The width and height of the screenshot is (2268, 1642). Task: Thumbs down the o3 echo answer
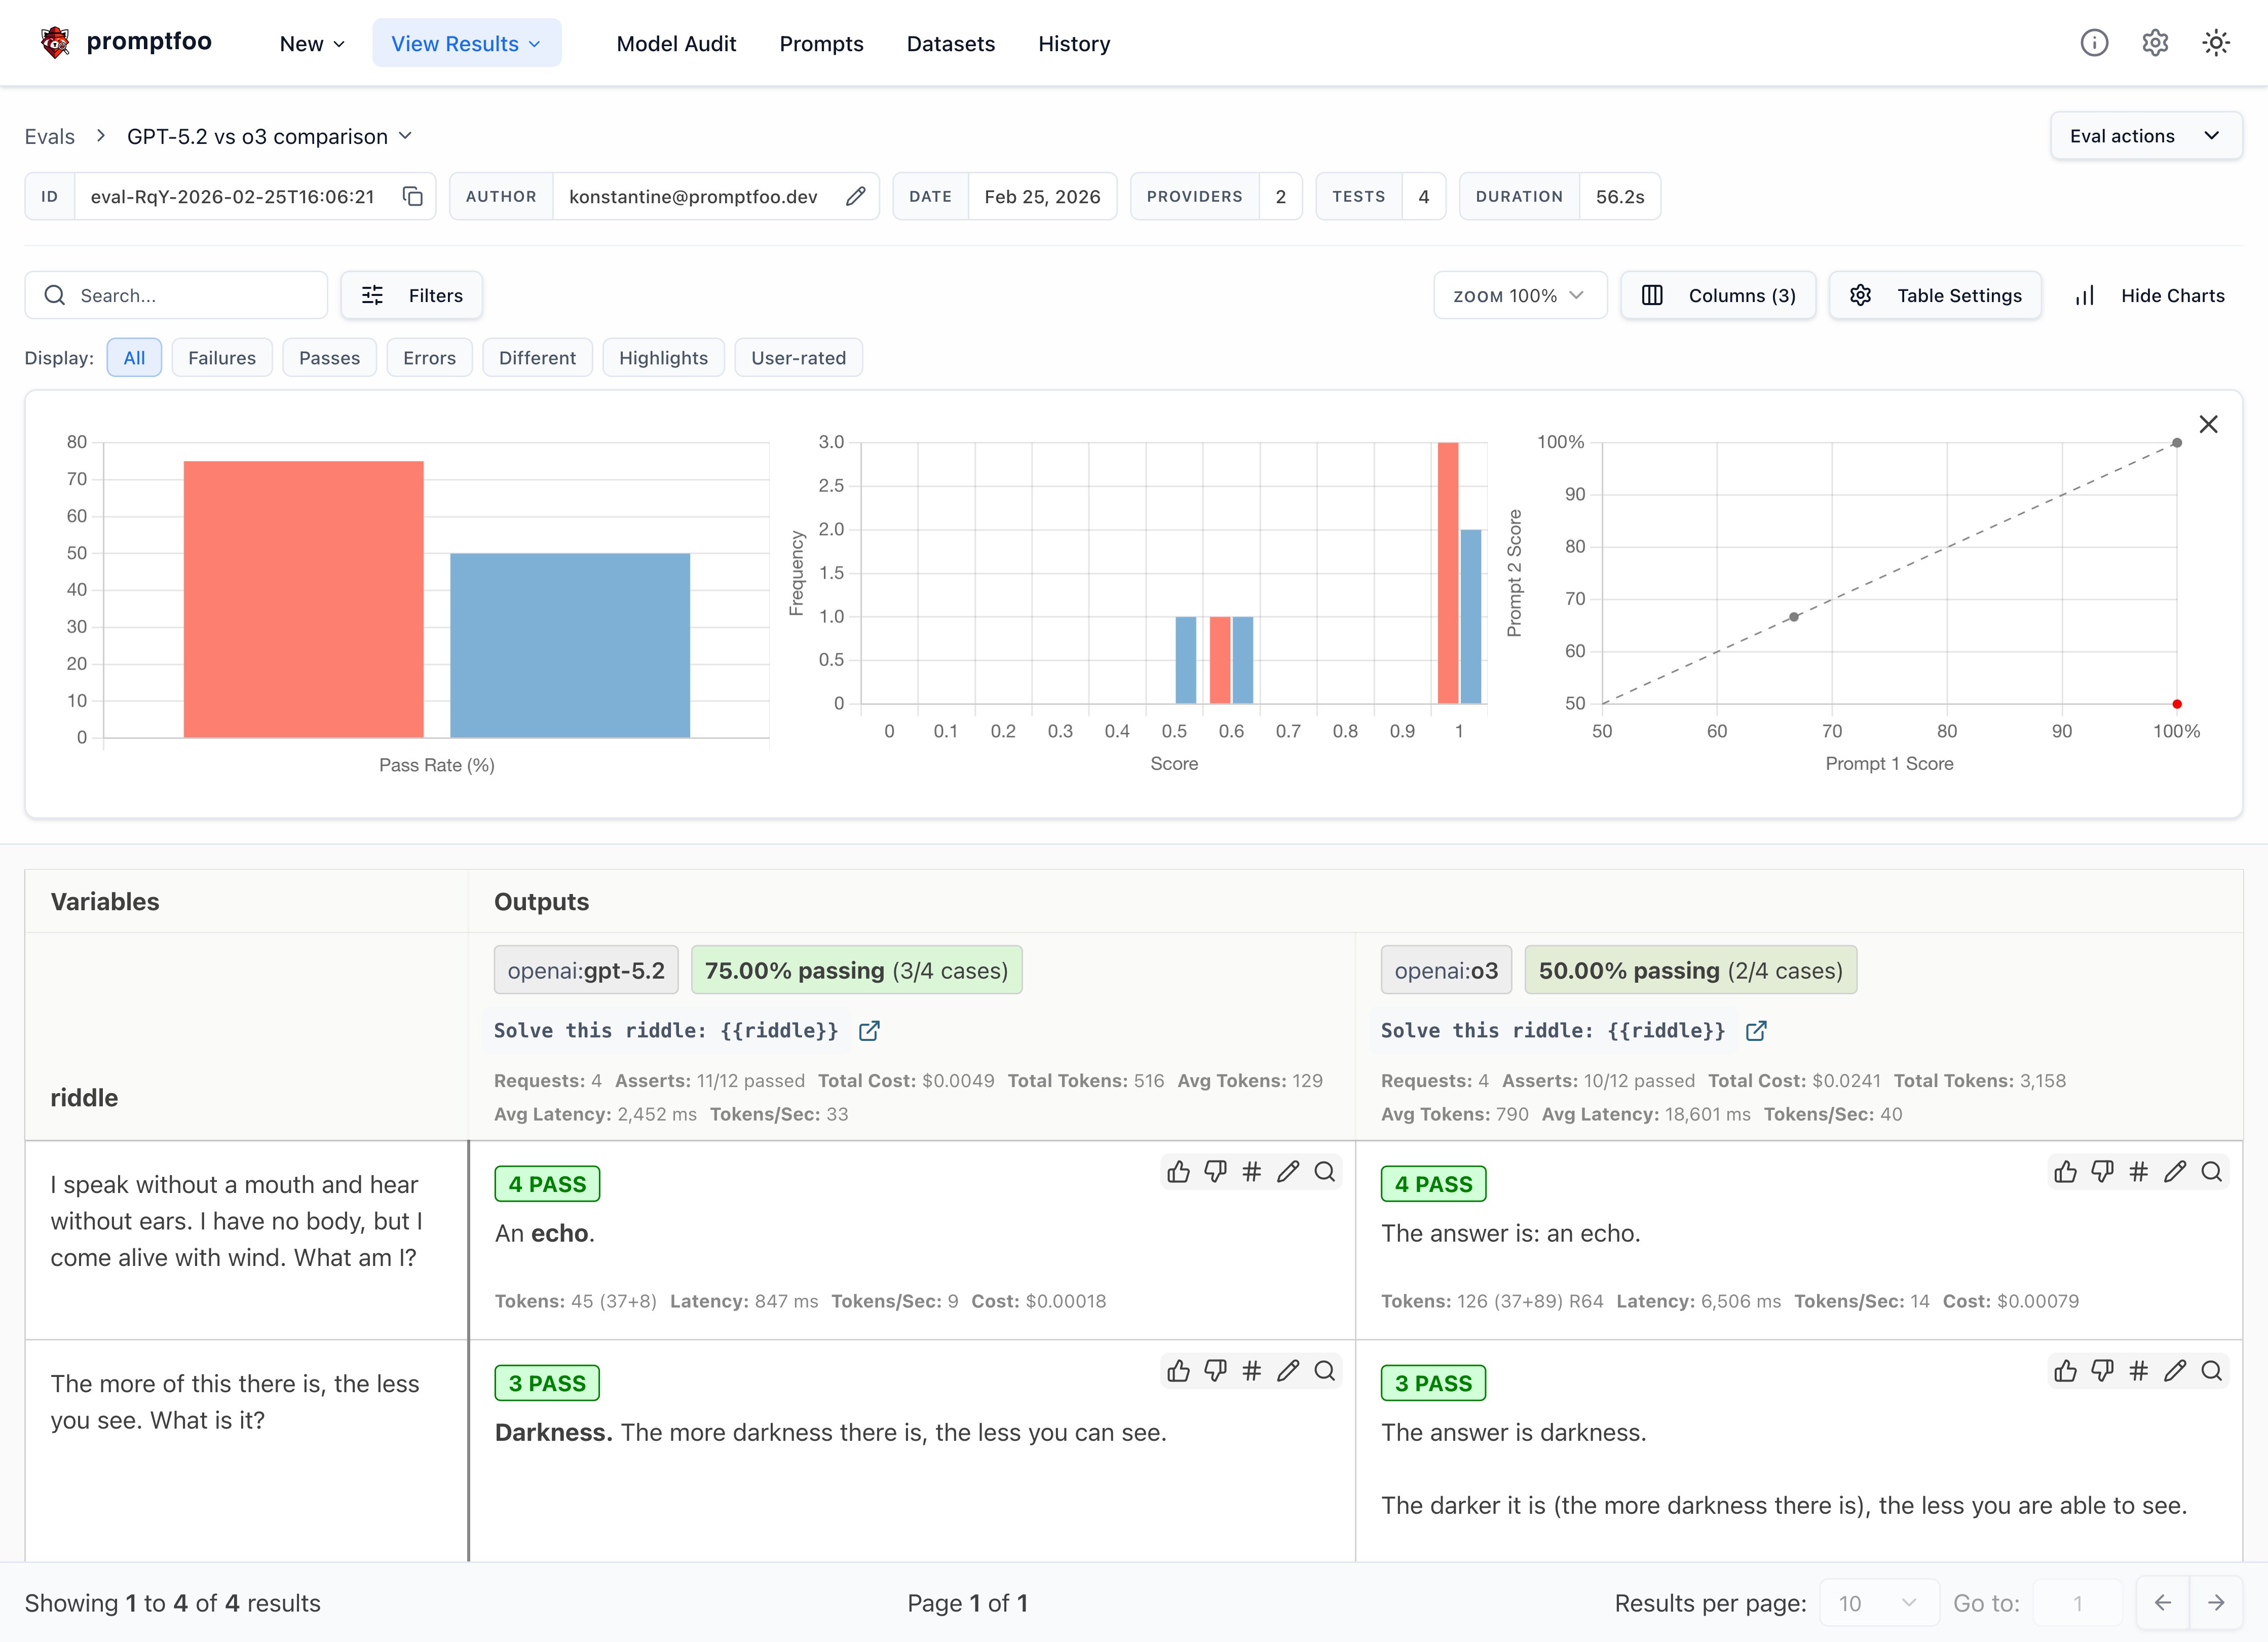[x=2102, y=1172]
